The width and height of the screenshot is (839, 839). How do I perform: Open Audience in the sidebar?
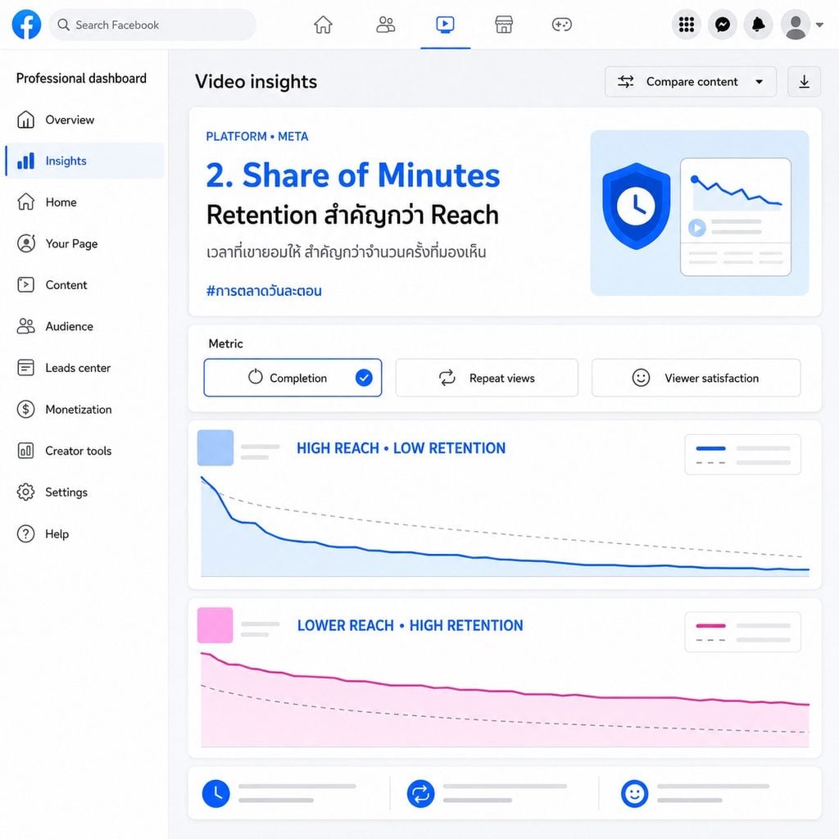[84, 326]
